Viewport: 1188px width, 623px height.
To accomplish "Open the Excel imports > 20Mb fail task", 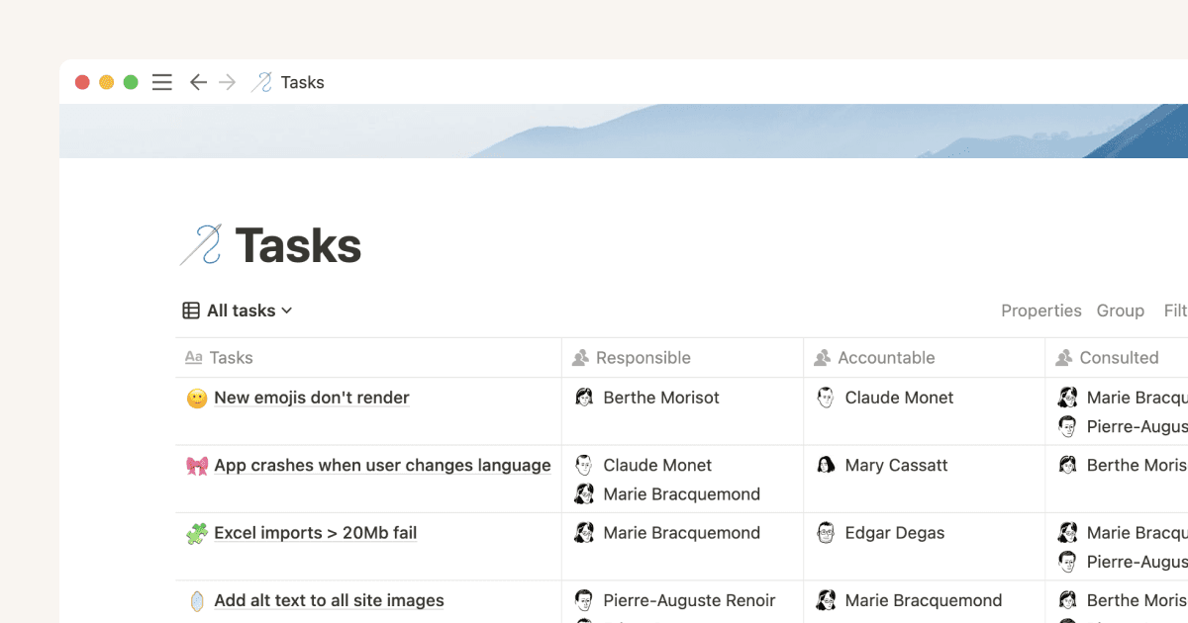I will point(315,533).
